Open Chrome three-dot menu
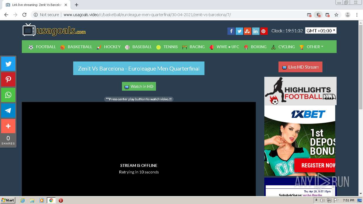This screenshot has height=204, width=363. pyautogui.click(x=357, y=15)
